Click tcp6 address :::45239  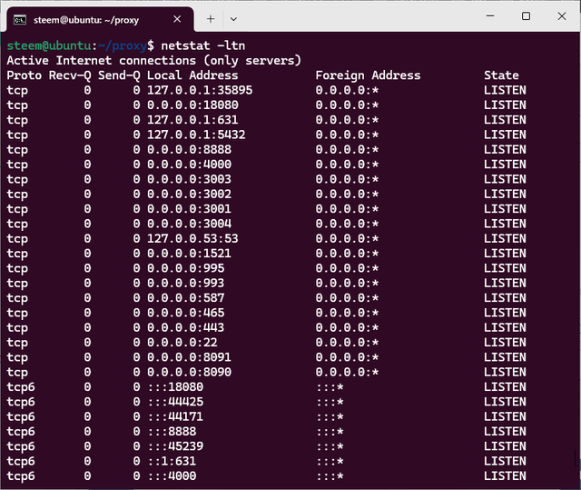point(175,446)
